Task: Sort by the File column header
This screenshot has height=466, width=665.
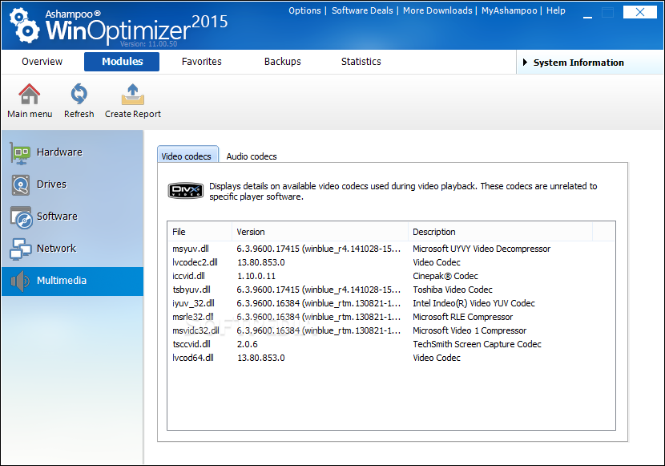Action: [199, 232]
